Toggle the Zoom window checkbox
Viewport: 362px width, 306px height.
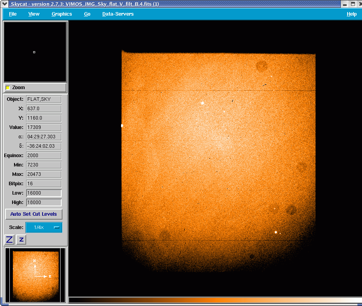(x=8, y=88)
